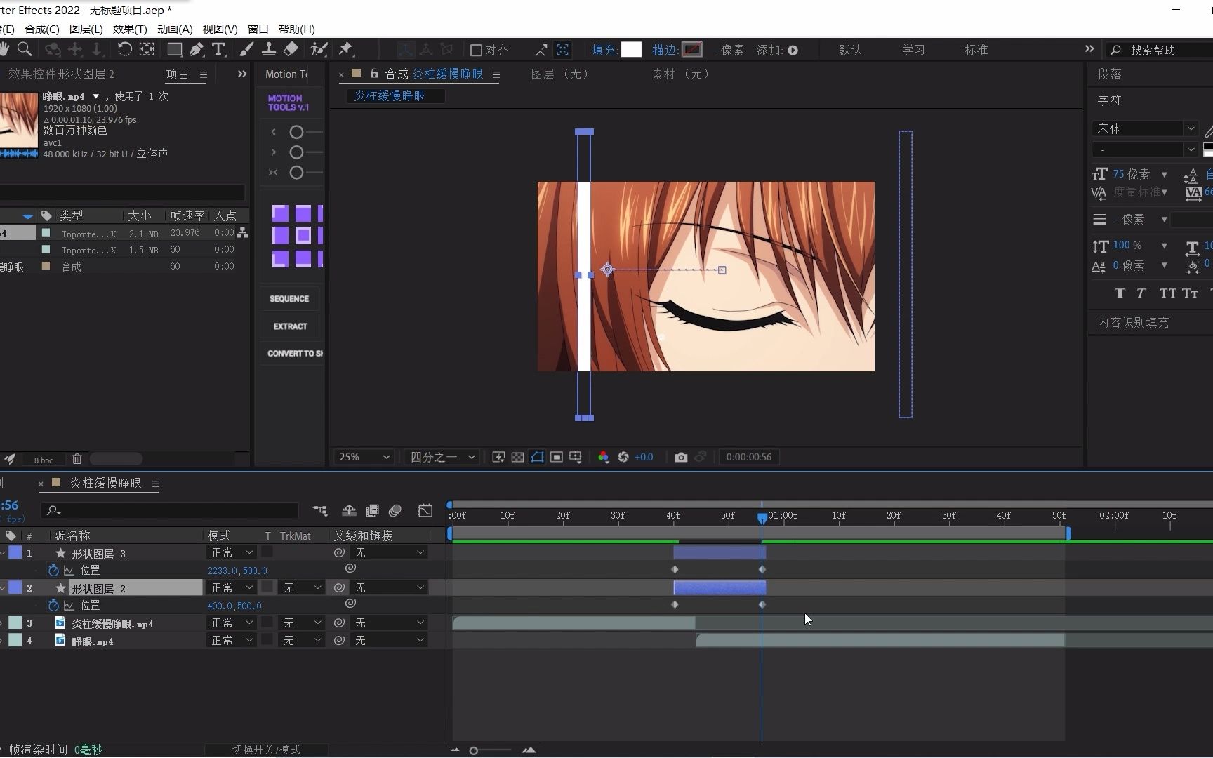The image size is (1213, 758).
Task: Click the white 填充 fill color swatch
Action: click(631, 50)
